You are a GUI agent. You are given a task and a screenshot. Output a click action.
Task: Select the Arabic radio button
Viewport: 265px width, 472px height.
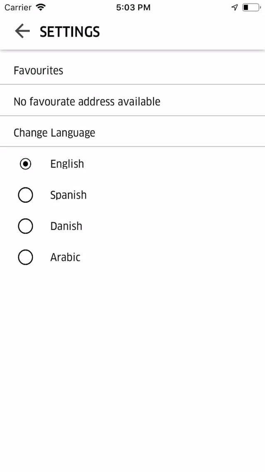click(x=25, y=257)
